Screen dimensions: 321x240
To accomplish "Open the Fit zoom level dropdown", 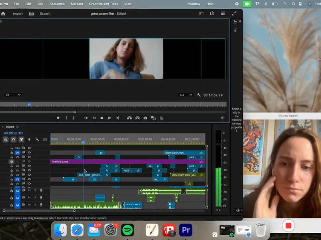I will pyautogui.click(x=13, y=95).
